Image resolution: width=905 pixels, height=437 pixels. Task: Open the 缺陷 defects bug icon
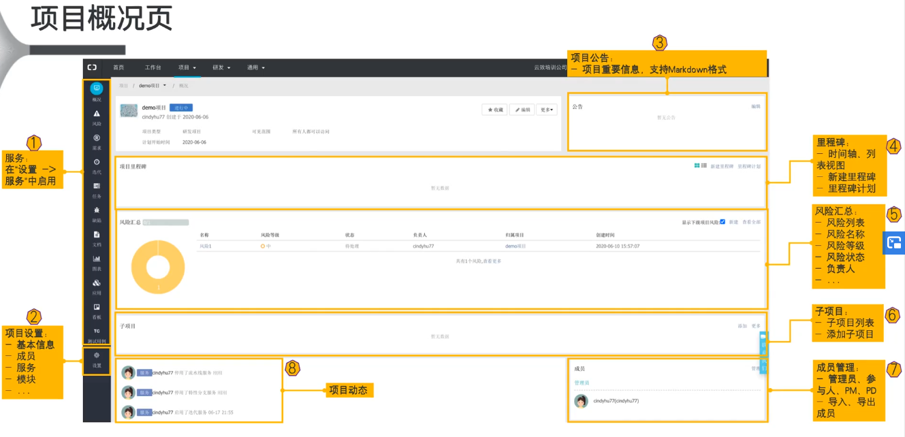[x=97, y=210]
